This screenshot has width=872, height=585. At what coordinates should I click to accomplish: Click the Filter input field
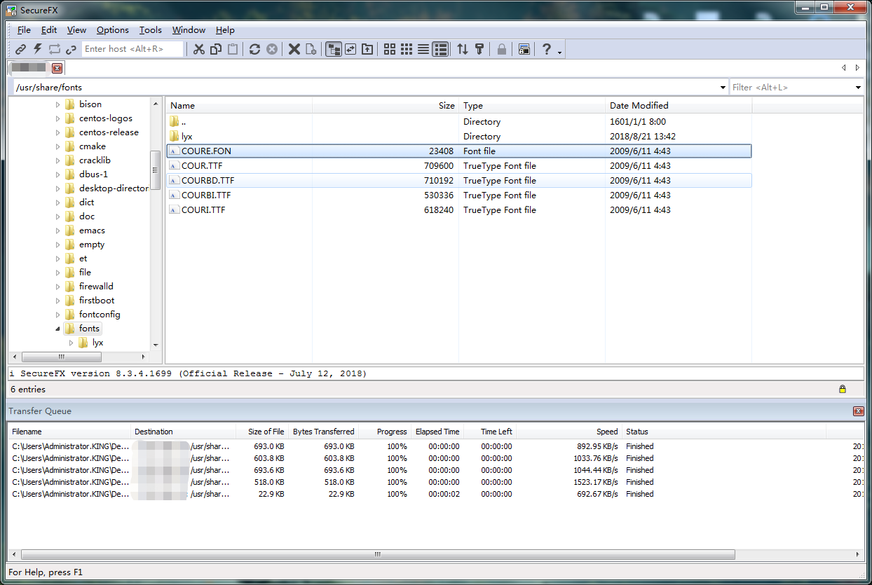click(x=791, y=88)
